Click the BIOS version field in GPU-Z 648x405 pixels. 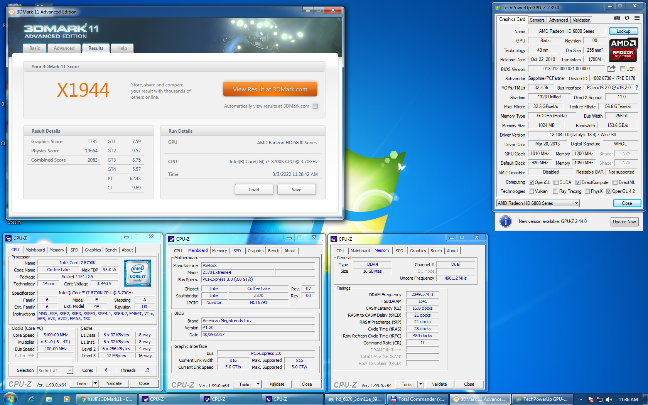coord(566,69)
